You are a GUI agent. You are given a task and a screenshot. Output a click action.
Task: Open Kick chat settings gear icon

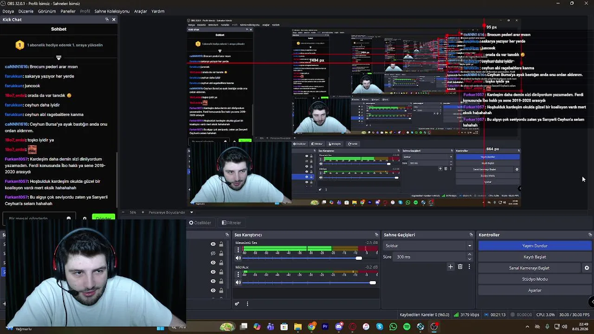[x=84, y=218]
